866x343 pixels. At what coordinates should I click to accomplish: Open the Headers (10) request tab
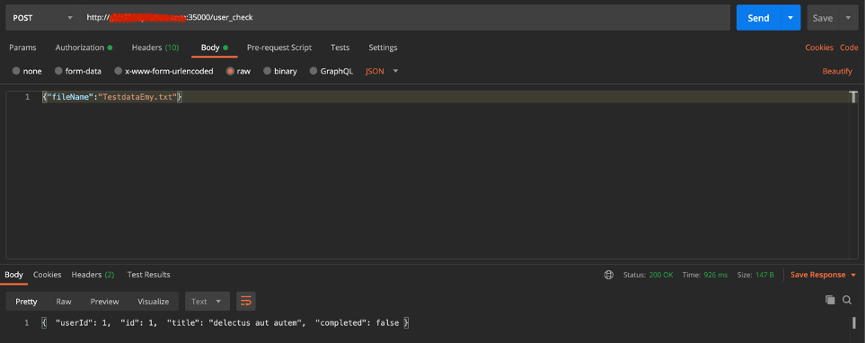pyautogui.click(x=155, y=48)
